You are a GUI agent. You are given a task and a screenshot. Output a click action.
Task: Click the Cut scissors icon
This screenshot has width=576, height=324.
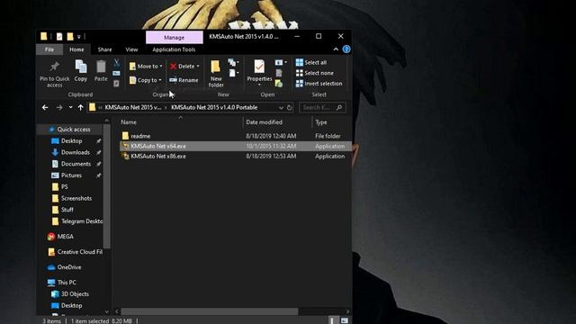pos(116,63)
